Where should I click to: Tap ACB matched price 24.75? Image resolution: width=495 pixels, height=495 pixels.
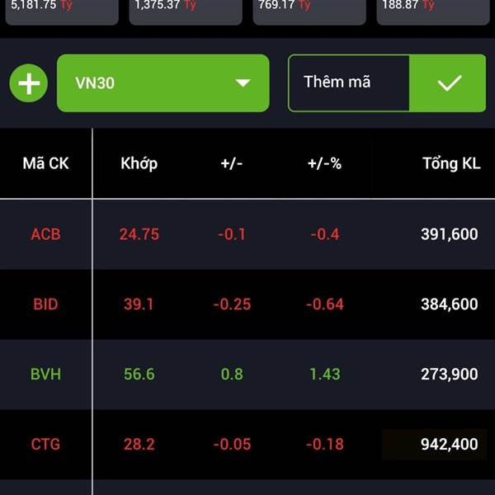click(139, 234)
